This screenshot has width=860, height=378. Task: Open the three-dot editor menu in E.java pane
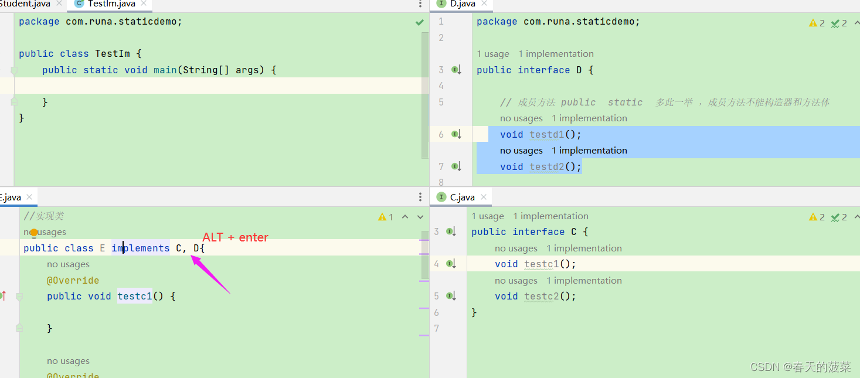[420, 196]
